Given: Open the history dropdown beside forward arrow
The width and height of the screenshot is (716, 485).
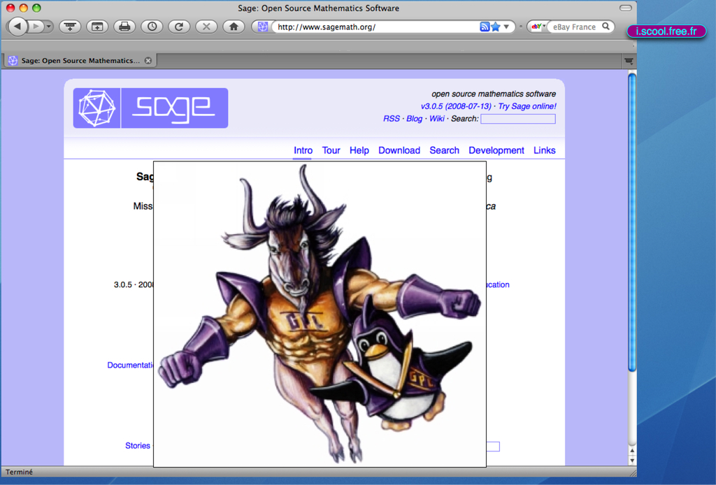Looking at the screenshot, I should [48, 27].
